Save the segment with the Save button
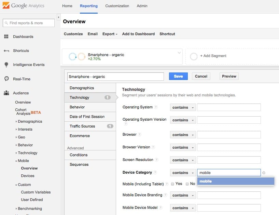Screen dimensions: 279x215 tap(178, 76)
